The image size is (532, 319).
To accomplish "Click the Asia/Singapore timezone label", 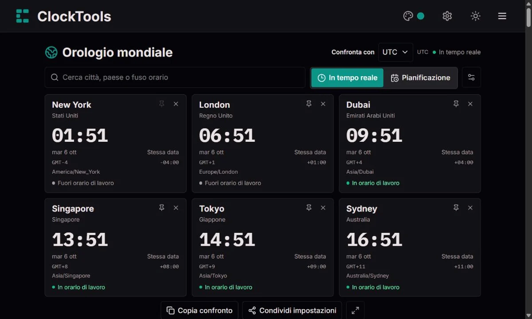I will (x=71, y=276).
